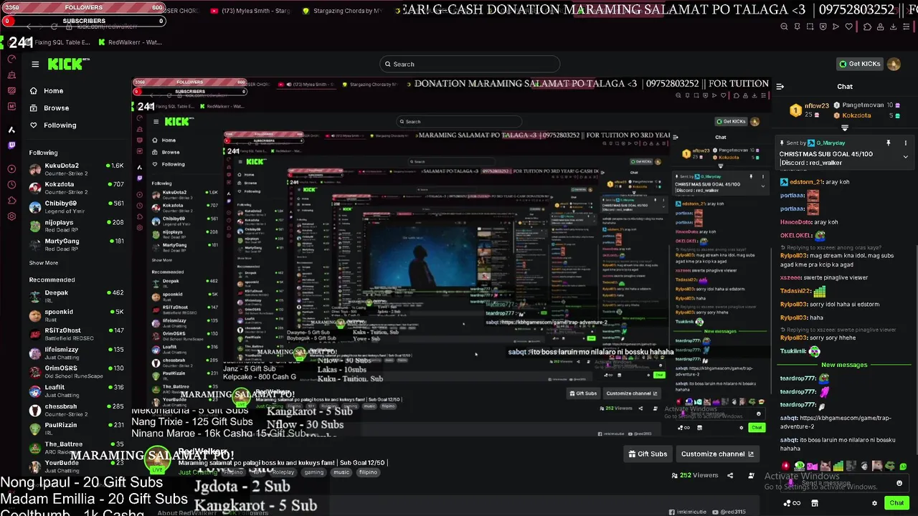Screen dimensions: 918x516
Task: Click Pangetmovan on the chat leaderboard
Action: 863,105
